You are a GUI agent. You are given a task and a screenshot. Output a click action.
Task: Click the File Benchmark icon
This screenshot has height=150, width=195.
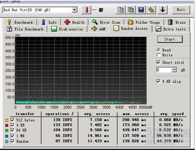click(10, 29)
